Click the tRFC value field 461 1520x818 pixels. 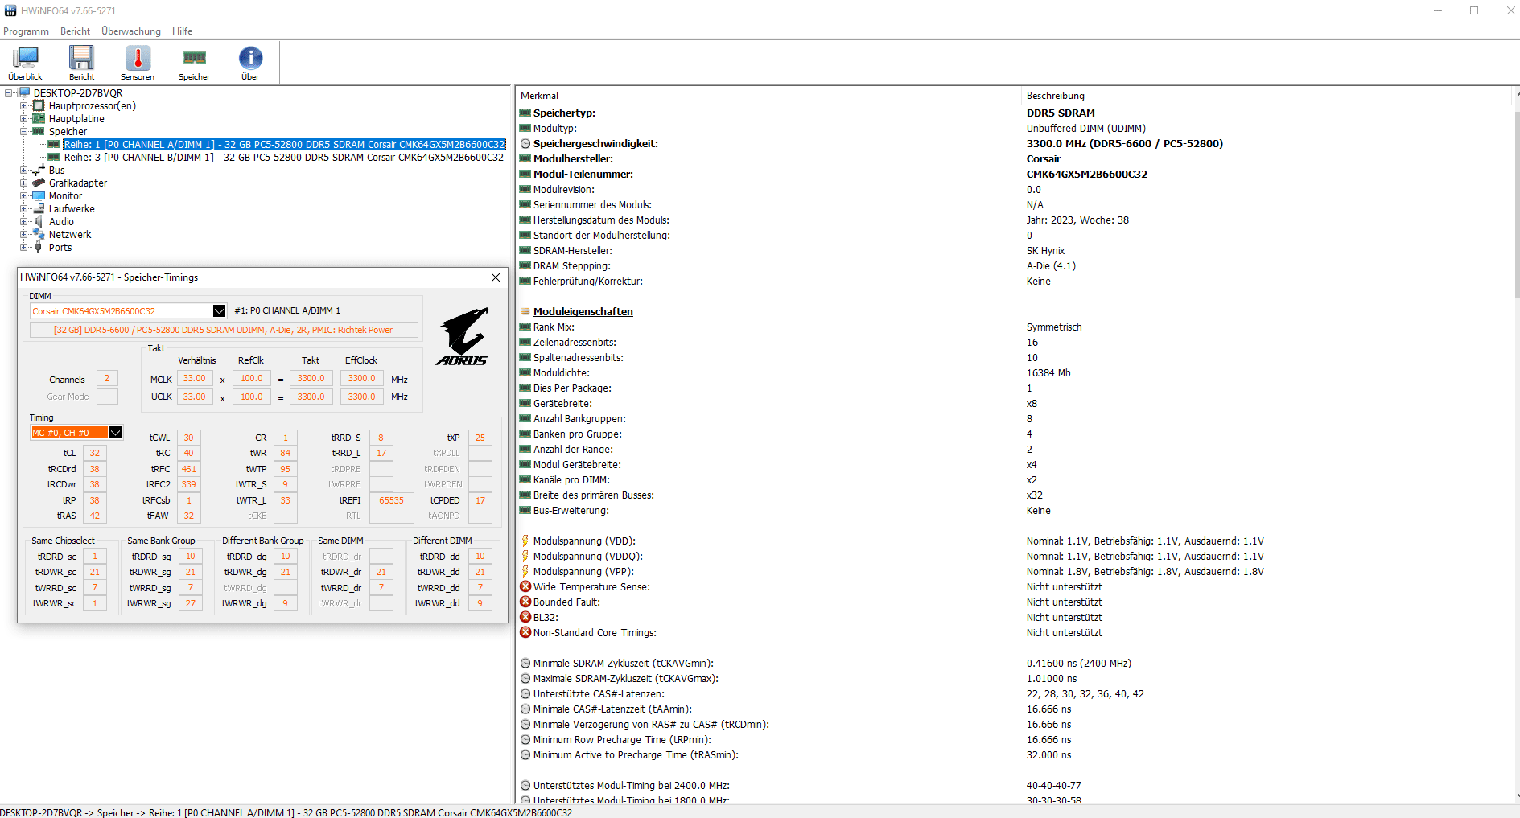(x=189, y=469)
